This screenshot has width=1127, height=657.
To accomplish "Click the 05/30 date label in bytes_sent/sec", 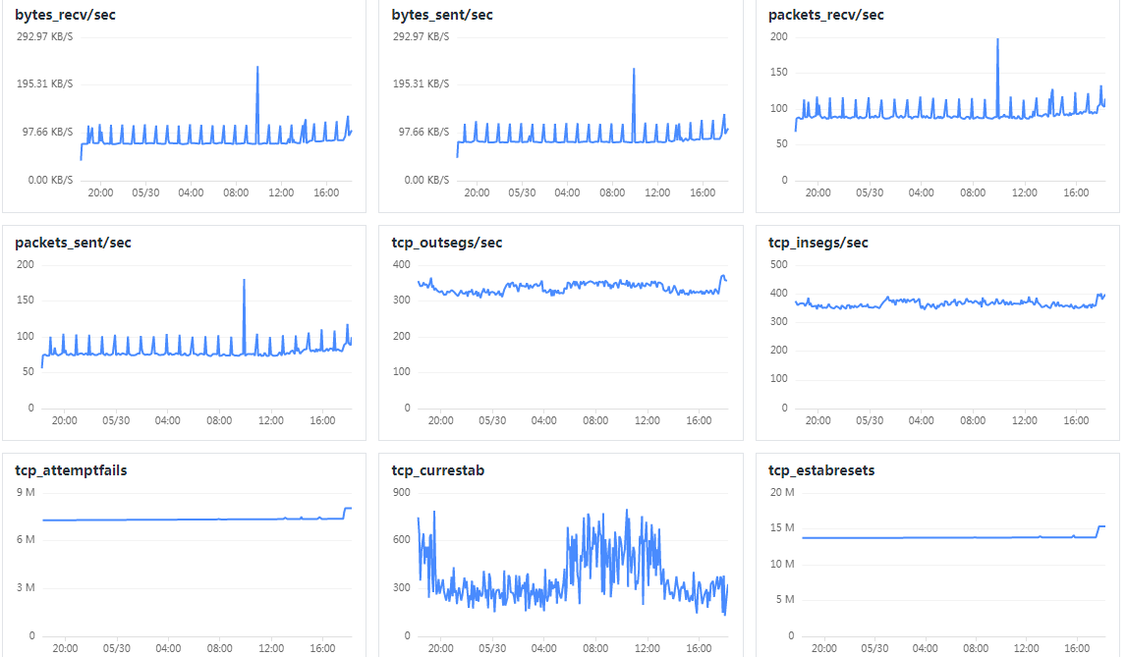I will pyautogui.click(x=522, y=193).
